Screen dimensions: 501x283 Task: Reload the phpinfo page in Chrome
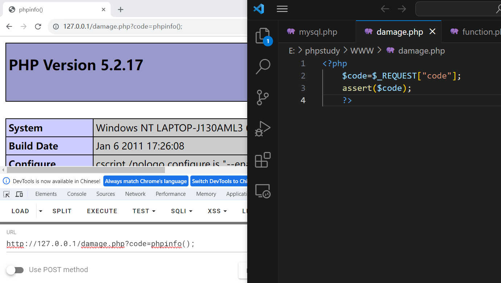(x=38, y=26)
